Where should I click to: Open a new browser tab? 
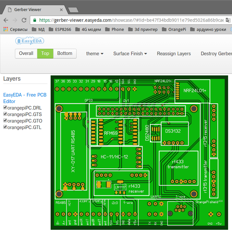(73, 10)
